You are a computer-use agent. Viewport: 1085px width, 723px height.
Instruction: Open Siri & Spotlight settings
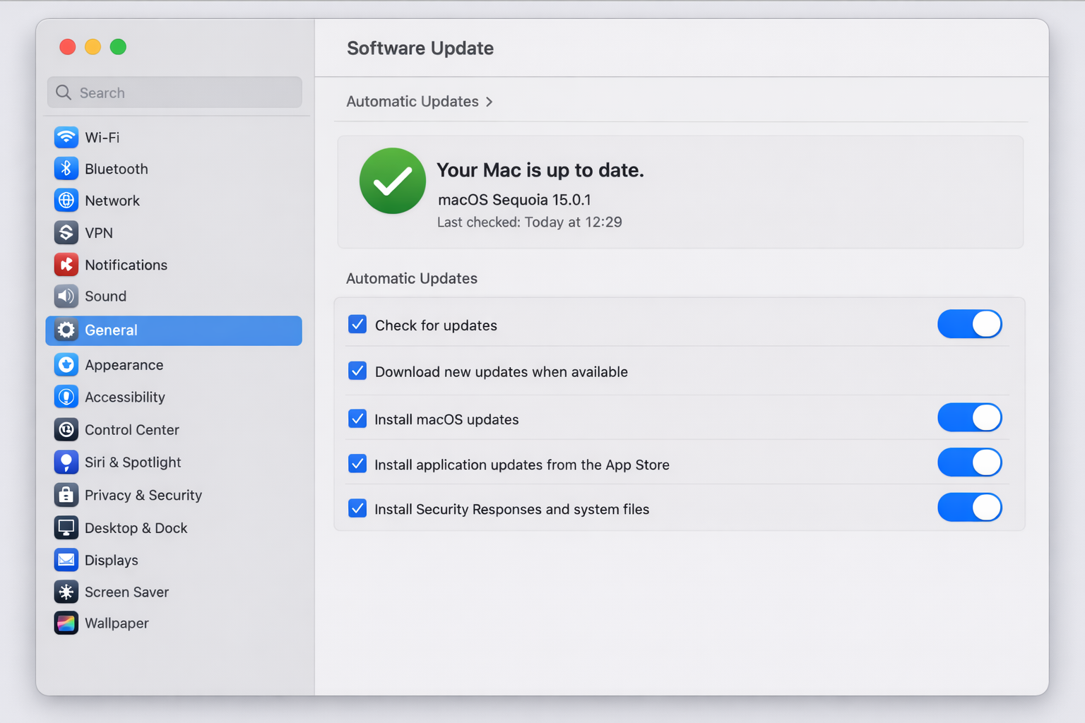[174, 462]
